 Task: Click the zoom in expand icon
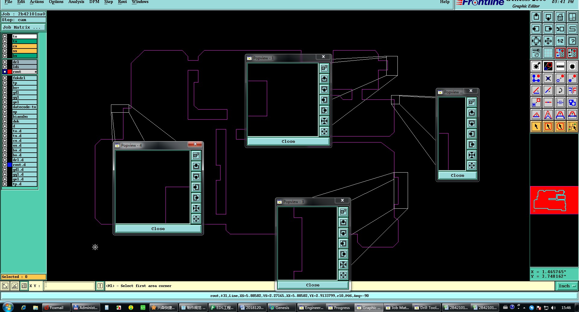[536, 41]
